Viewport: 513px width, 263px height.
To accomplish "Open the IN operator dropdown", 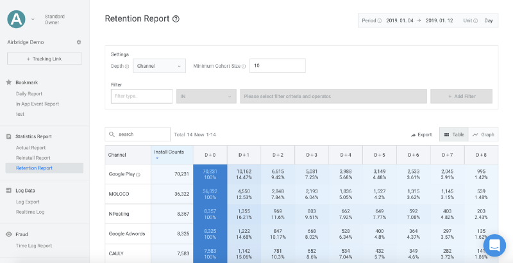I will [206, 96].
